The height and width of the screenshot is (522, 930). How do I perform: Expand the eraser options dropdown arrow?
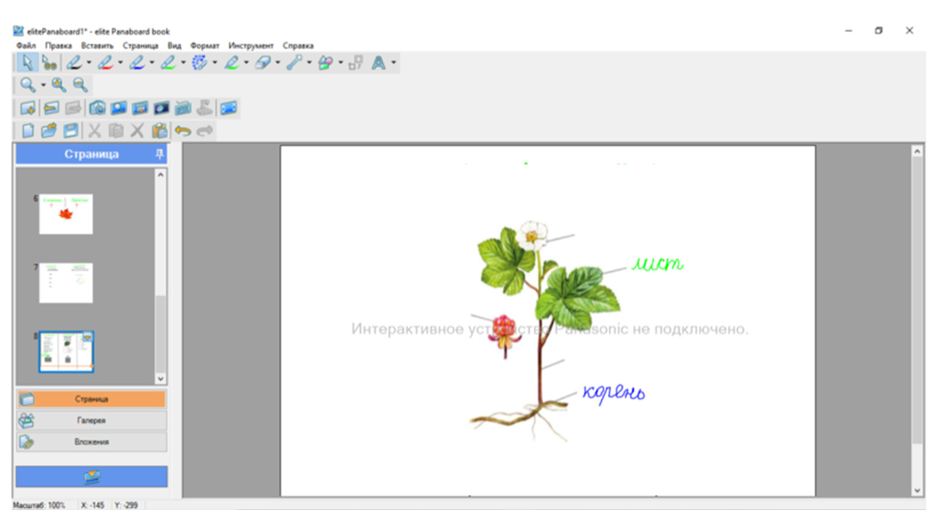(278, 63)
